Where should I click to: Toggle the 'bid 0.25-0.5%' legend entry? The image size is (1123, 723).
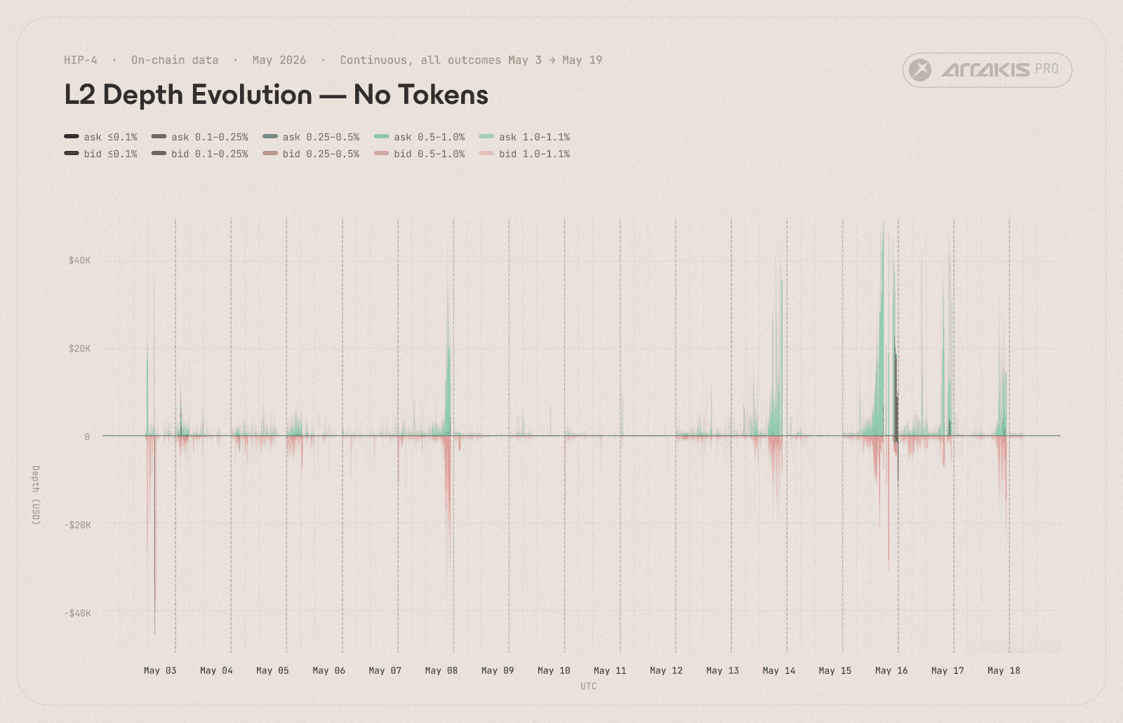pos(311,154)
